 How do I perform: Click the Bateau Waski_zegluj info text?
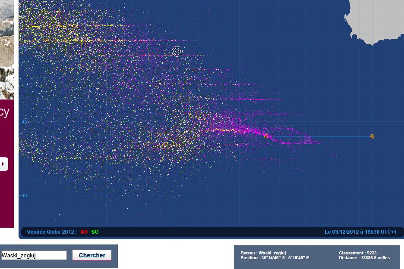[x=263, y=253]
